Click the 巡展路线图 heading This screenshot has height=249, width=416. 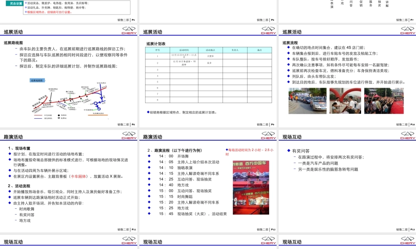tap(13, 43)
